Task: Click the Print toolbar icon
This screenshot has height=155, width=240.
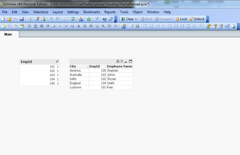Action: click(x=29, y=19)
